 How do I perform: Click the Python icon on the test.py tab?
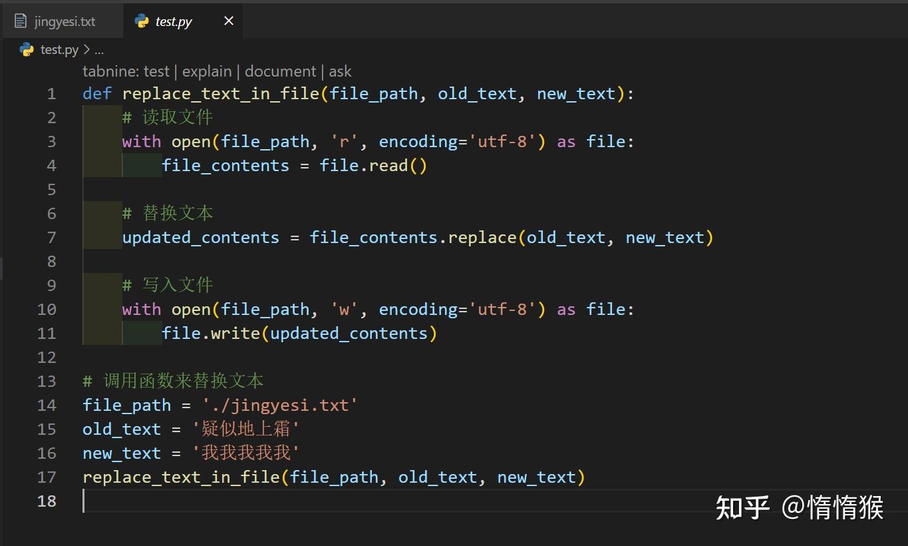click(x=141, y=21)
